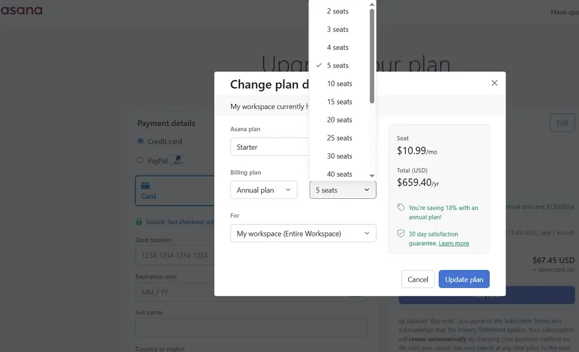Click the Asana logo
Image resolution: width=579 pixels, height=352 pixels.
pos(21,10)
